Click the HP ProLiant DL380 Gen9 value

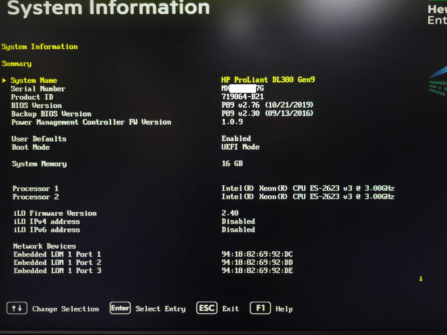(268, 79)
